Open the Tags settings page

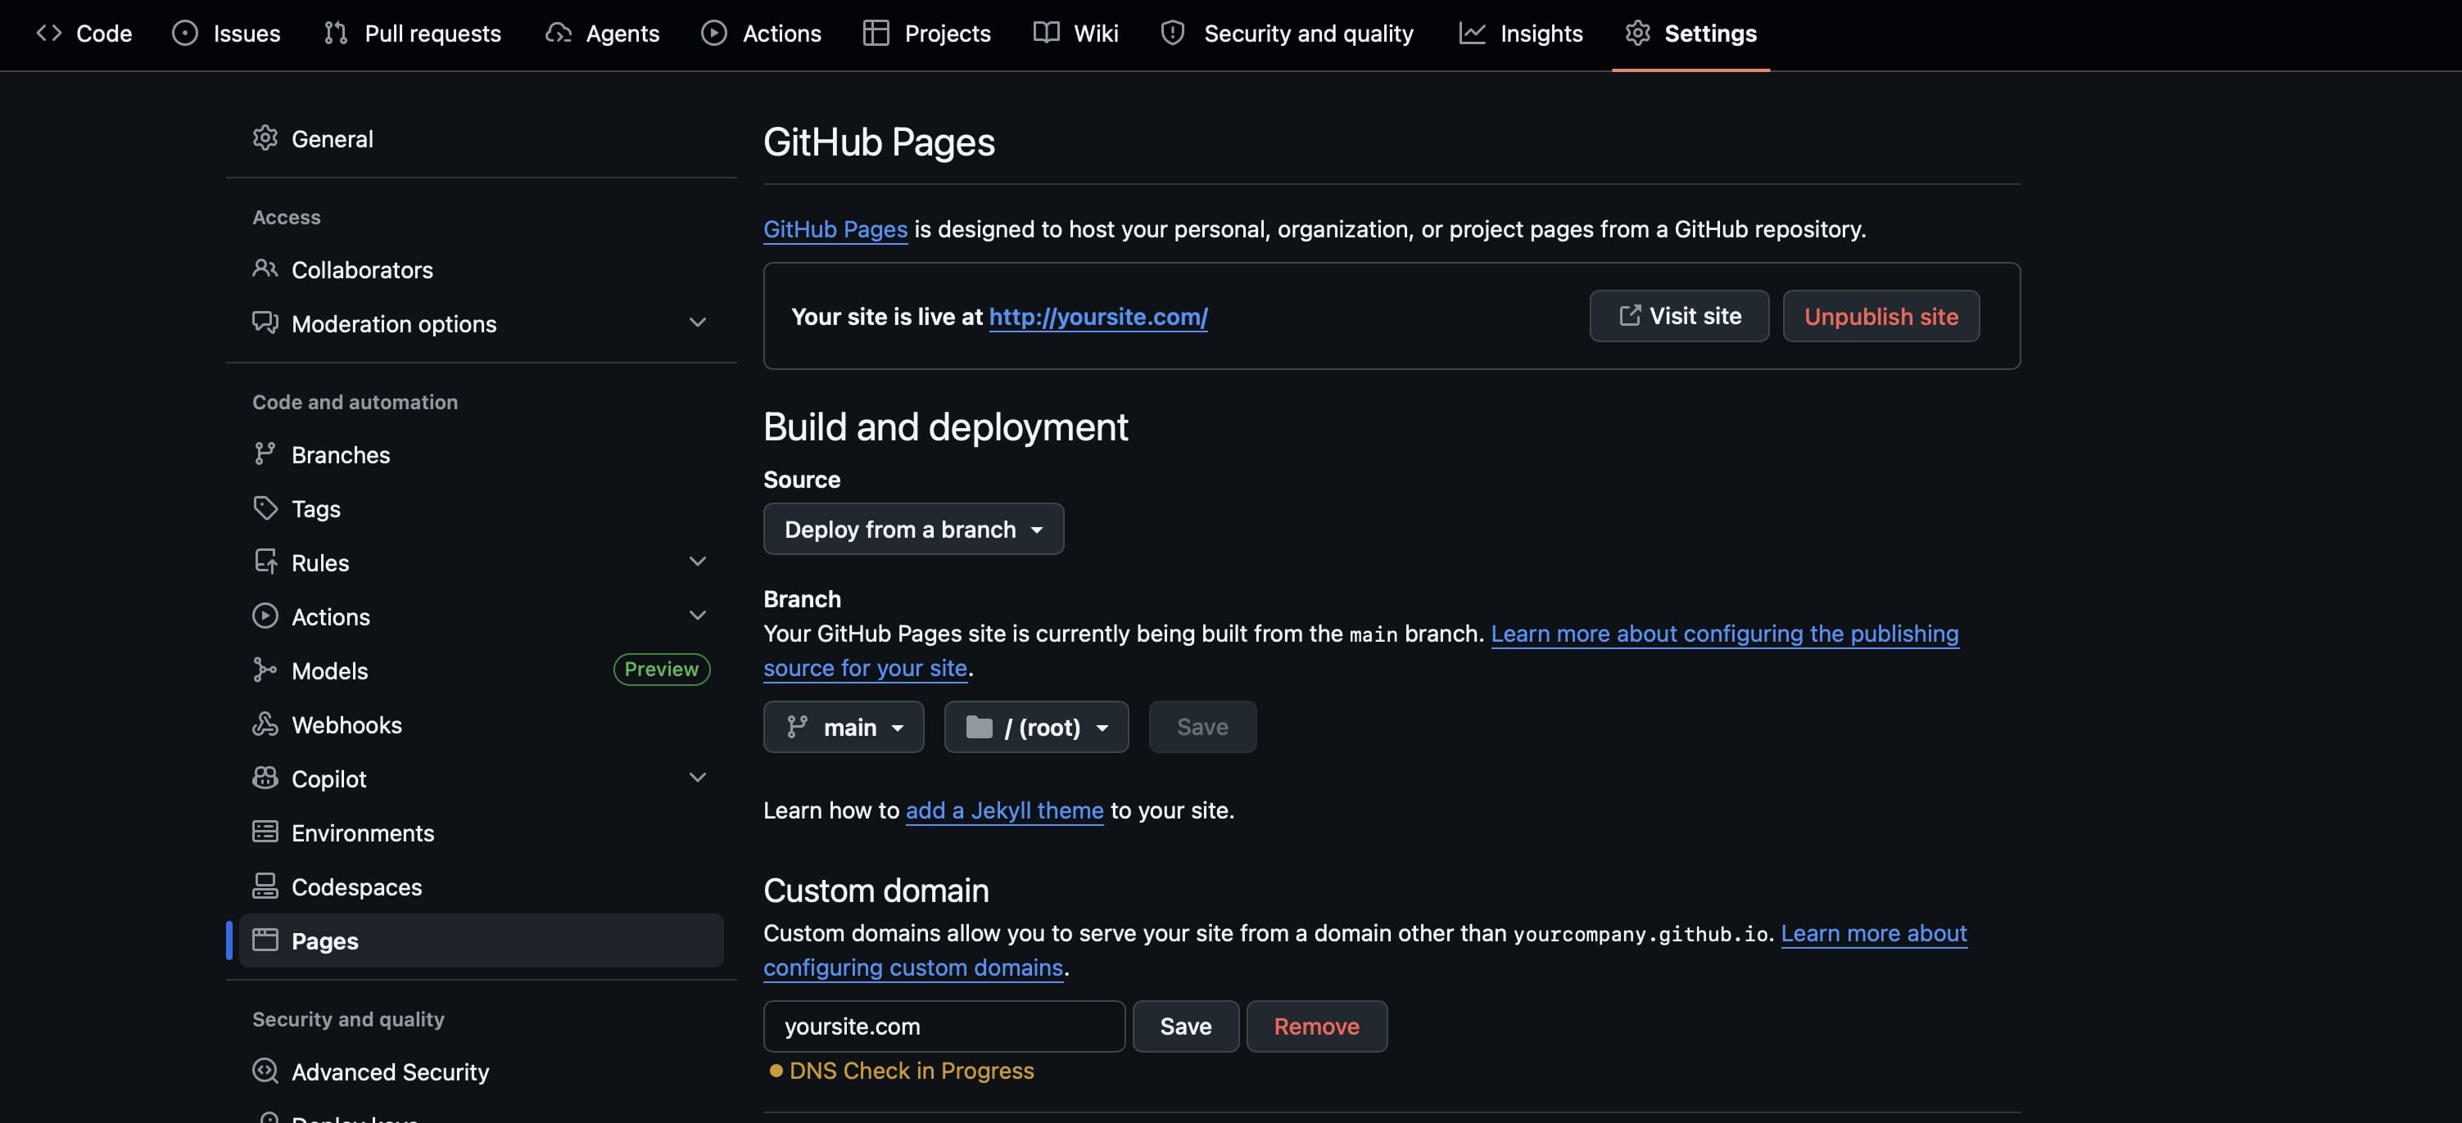tap(482, 508)
